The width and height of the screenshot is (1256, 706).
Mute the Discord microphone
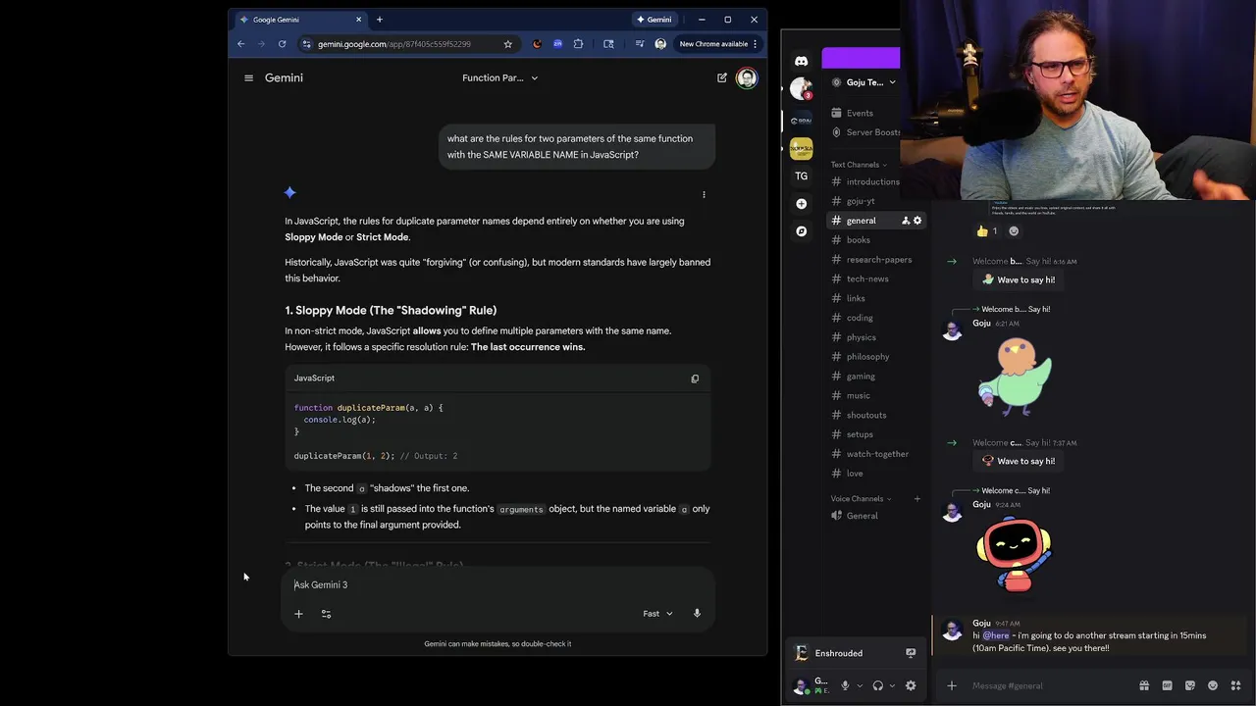pos(845,686)
